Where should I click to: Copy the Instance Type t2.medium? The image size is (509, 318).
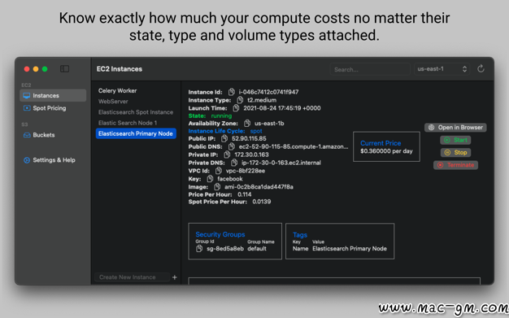(x=240, y=100)
